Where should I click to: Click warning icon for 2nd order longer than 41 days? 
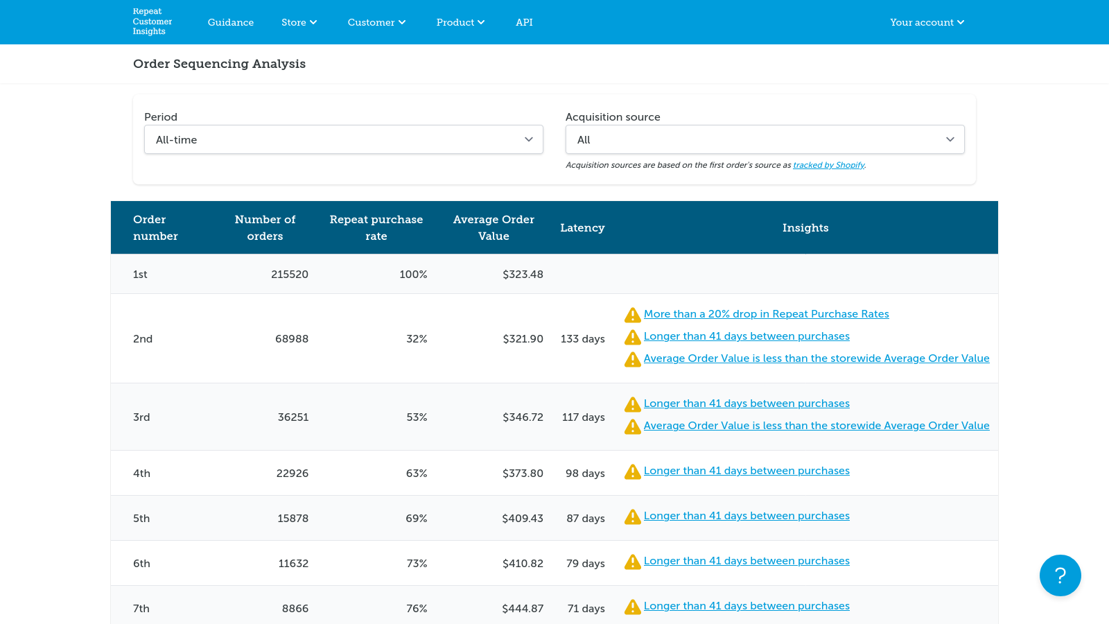[633, 337]
